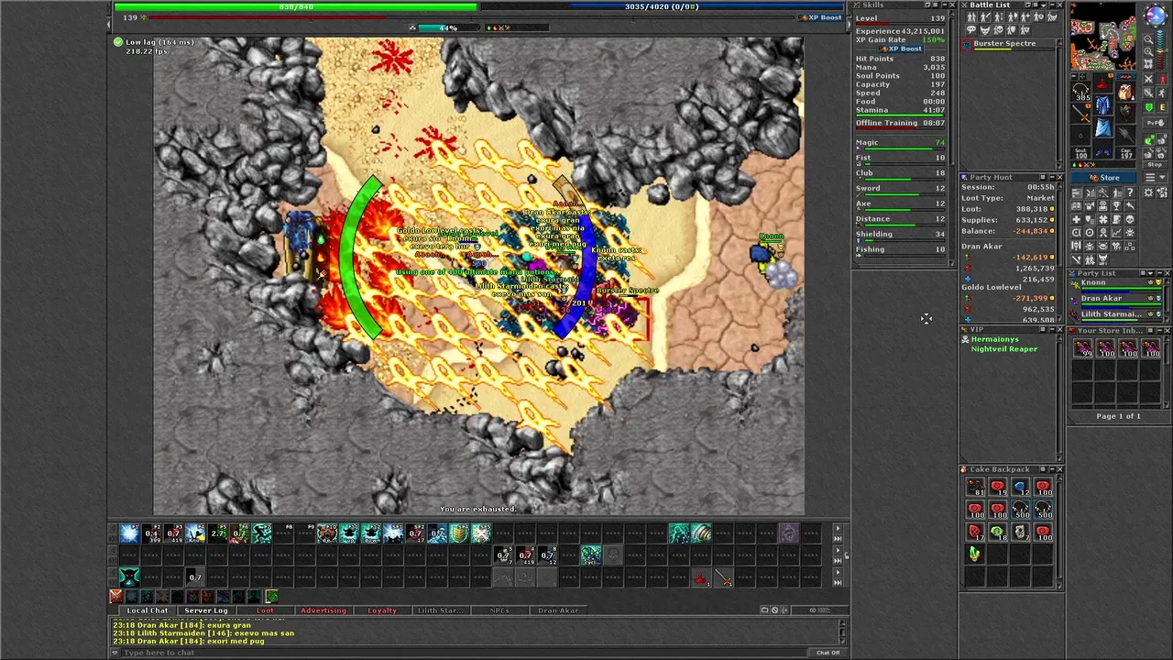This screenshot has height=660, width=1173.
Task: Select Hermaionys in the VIP list
Action: 994,339
